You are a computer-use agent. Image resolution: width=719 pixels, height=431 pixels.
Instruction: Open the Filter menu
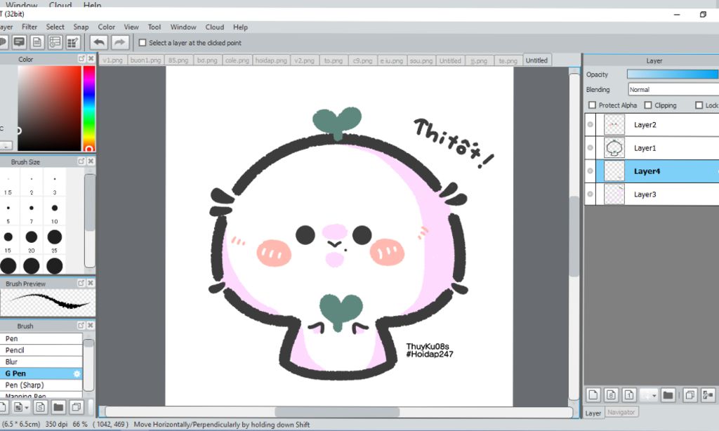pos(29,27)
